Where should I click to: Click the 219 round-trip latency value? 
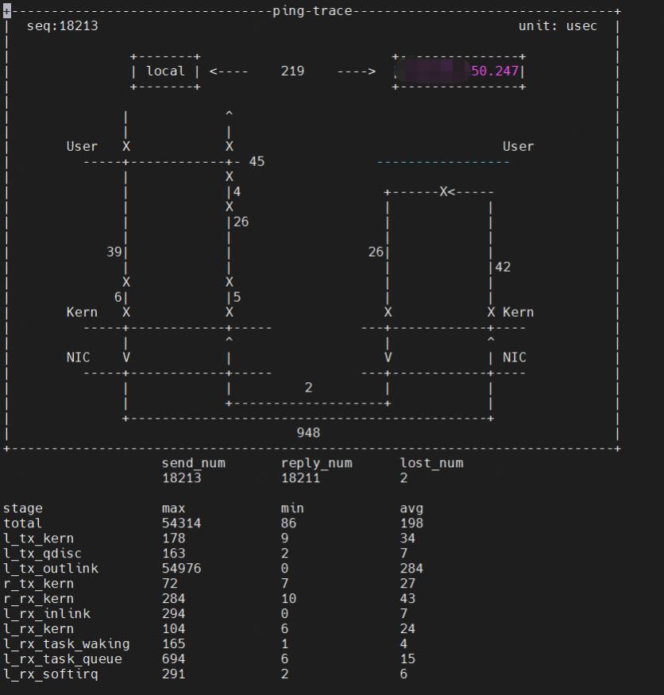(292, 71)
